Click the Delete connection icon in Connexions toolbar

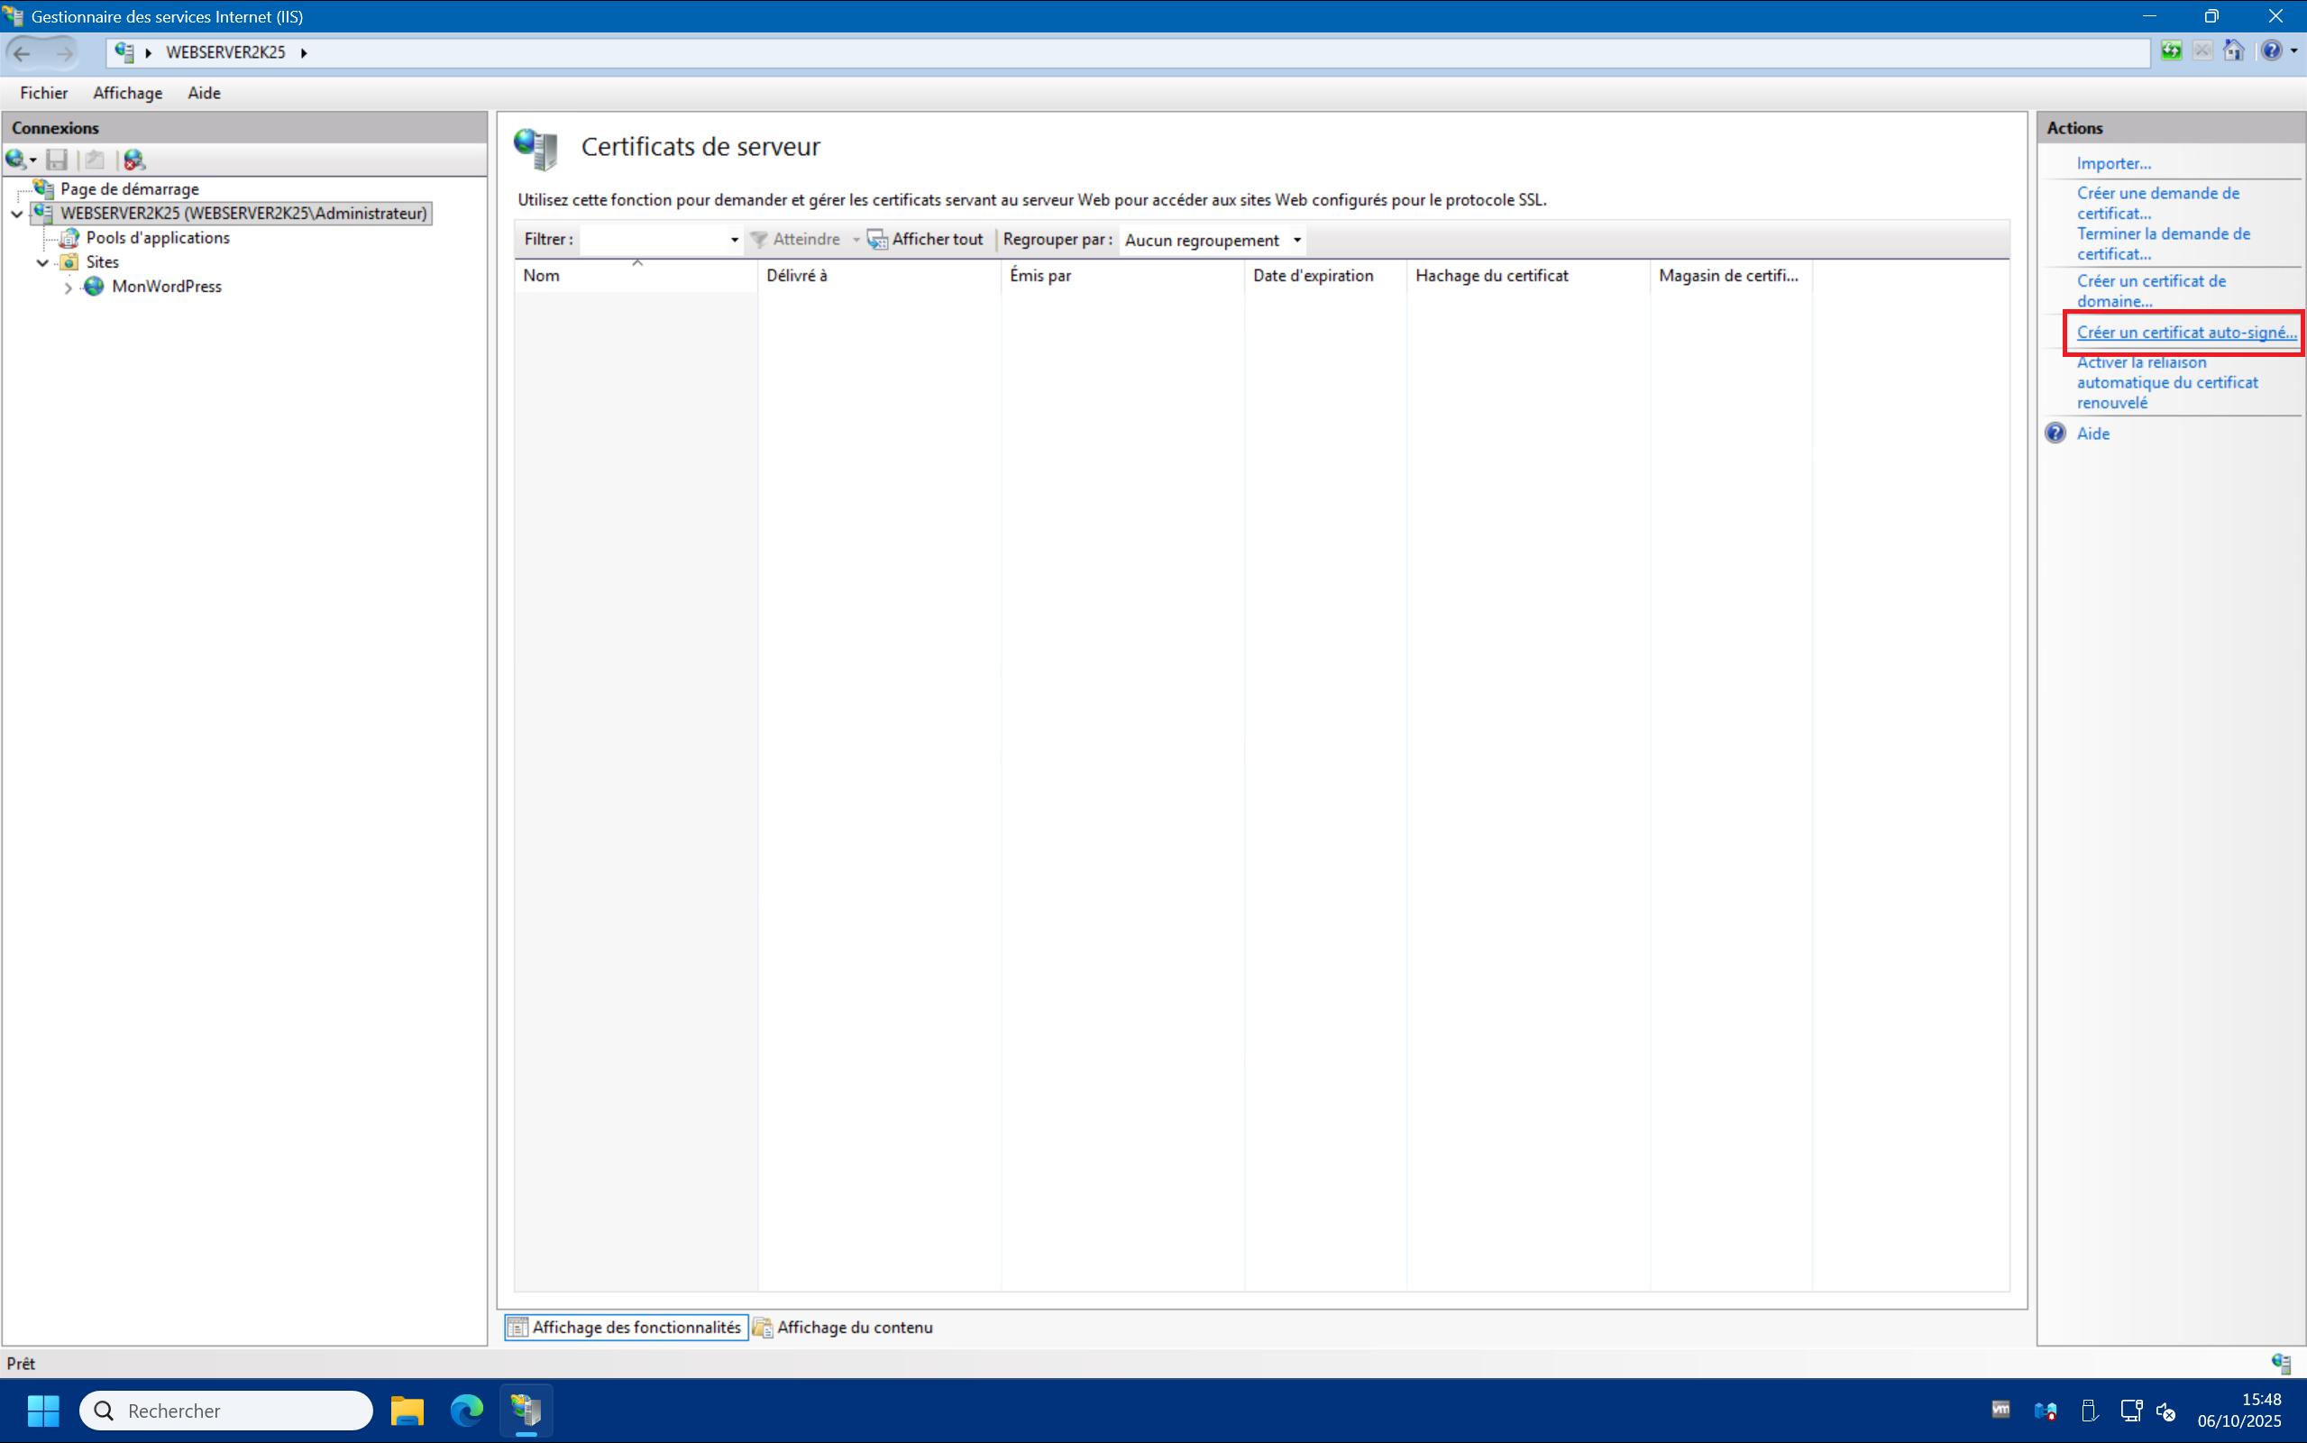point(134,160)
